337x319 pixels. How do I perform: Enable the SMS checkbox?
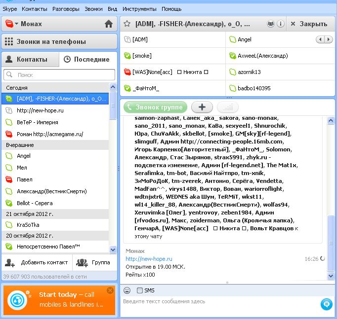click(x=140, y=290)
